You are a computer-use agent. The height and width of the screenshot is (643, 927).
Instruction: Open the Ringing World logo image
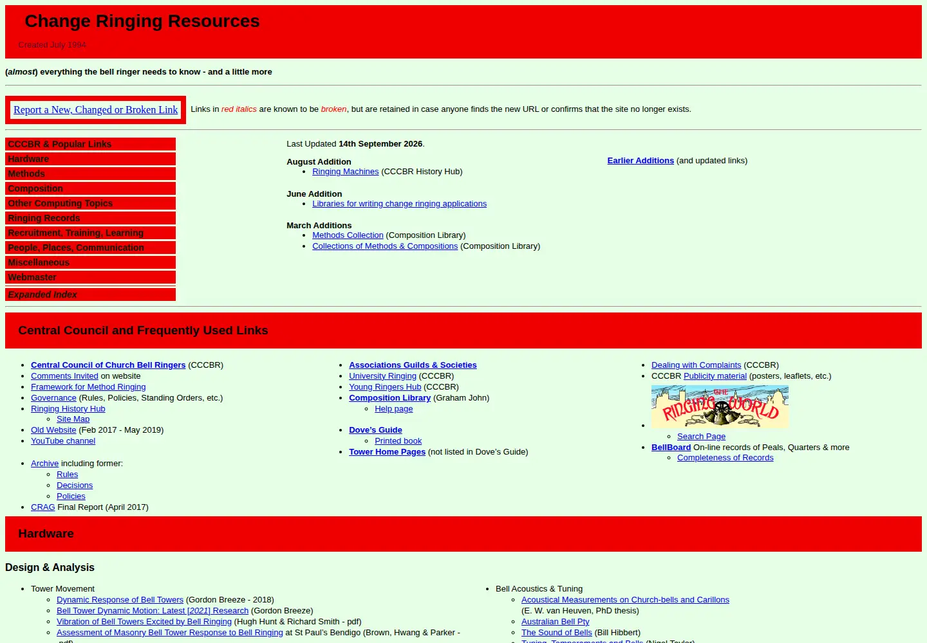720,407
